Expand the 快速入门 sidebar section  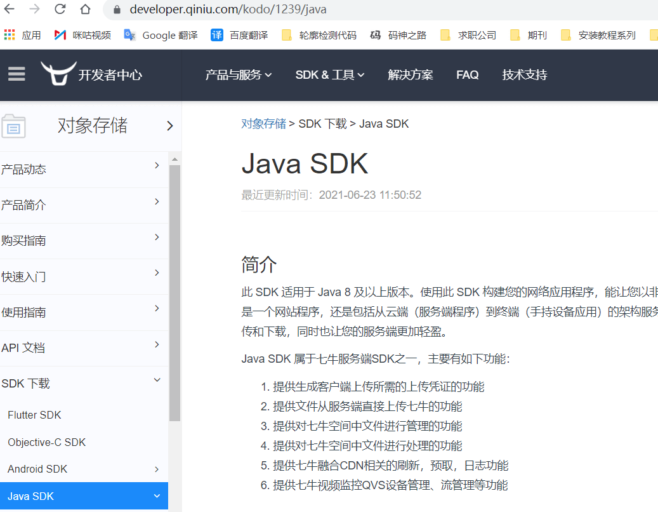pos(84,276)
